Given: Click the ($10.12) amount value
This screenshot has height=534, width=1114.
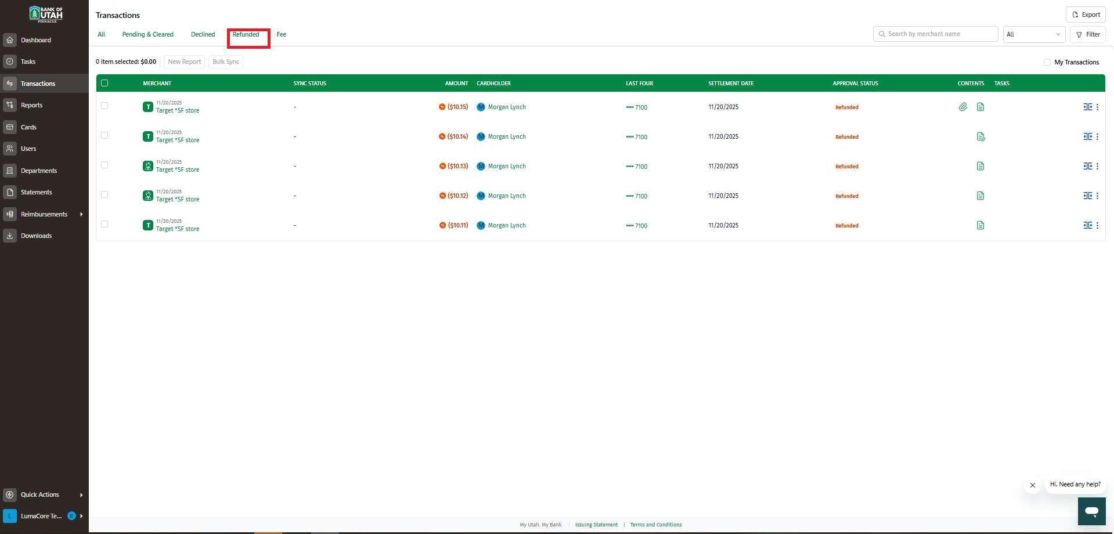Looking at the screenshot, I should [457, 196].
